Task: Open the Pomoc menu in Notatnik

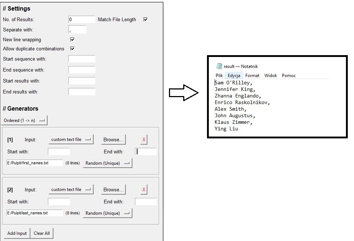Action: tap(289, 76)
